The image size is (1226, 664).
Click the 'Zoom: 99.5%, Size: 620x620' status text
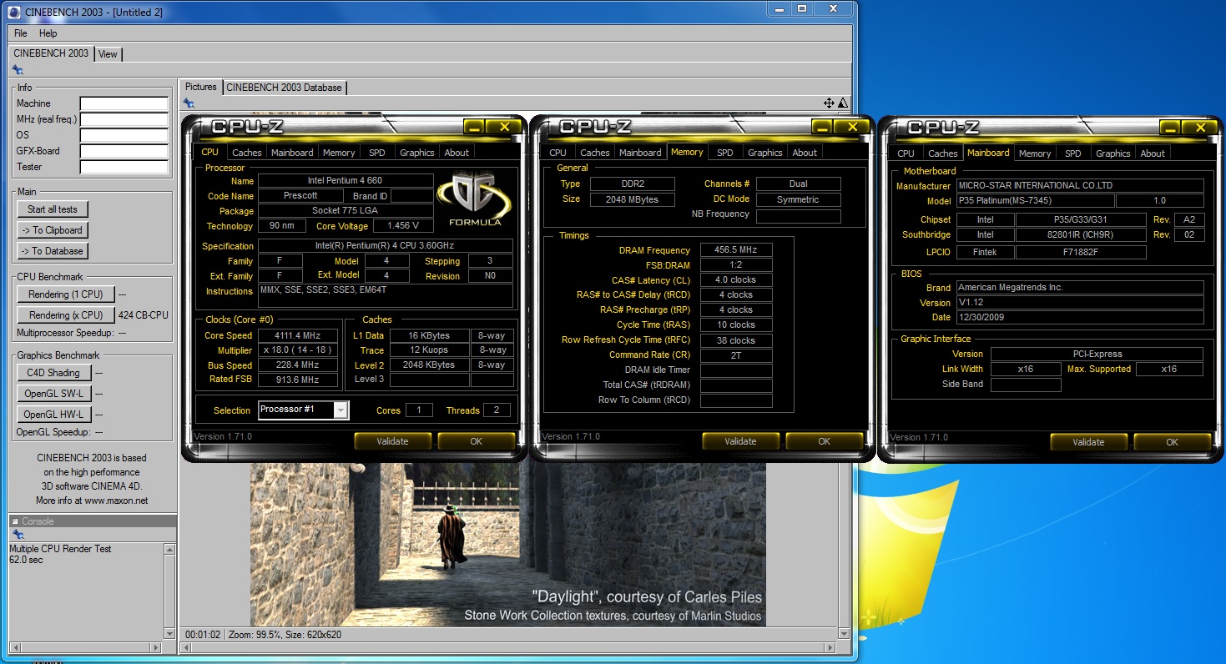pos(285,635)
